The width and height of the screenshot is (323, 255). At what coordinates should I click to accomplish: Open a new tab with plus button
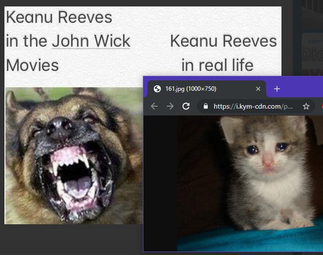[x=277, y=89]
